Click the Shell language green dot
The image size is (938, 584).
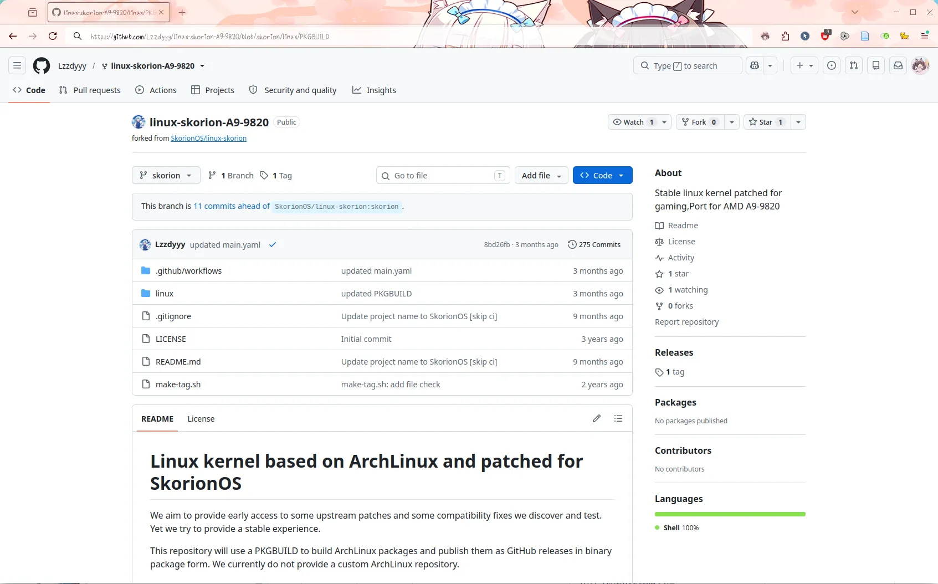[657, 527]
